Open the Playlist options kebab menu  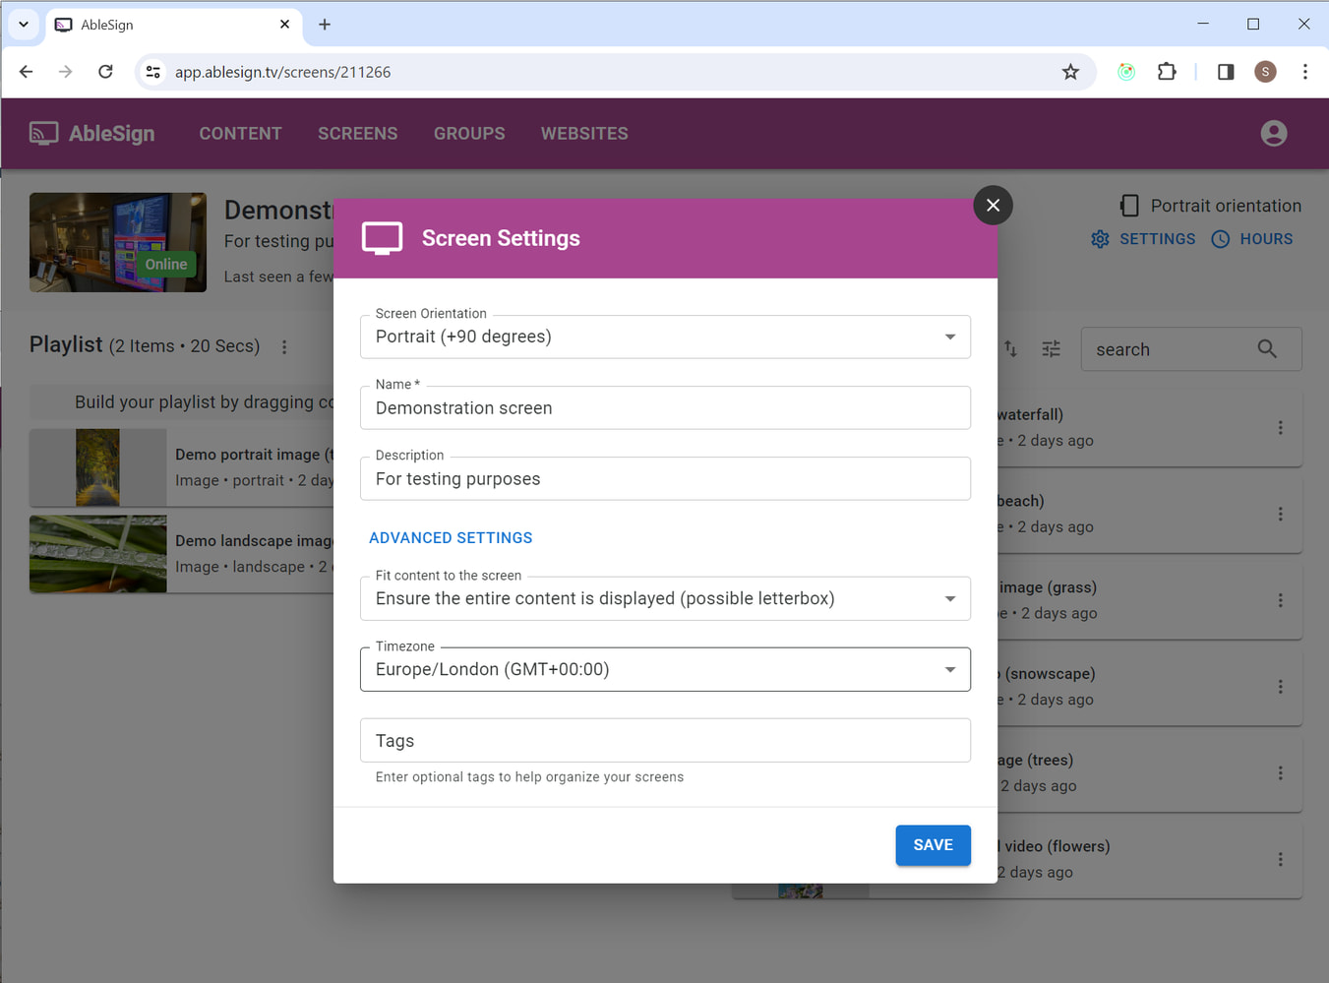click(x=284, y=346)
